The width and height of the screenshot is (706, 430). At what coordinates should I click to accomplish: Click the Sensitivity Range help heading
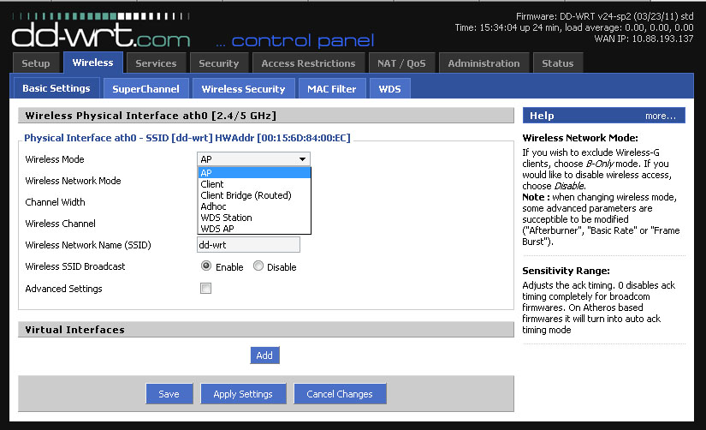566,271
